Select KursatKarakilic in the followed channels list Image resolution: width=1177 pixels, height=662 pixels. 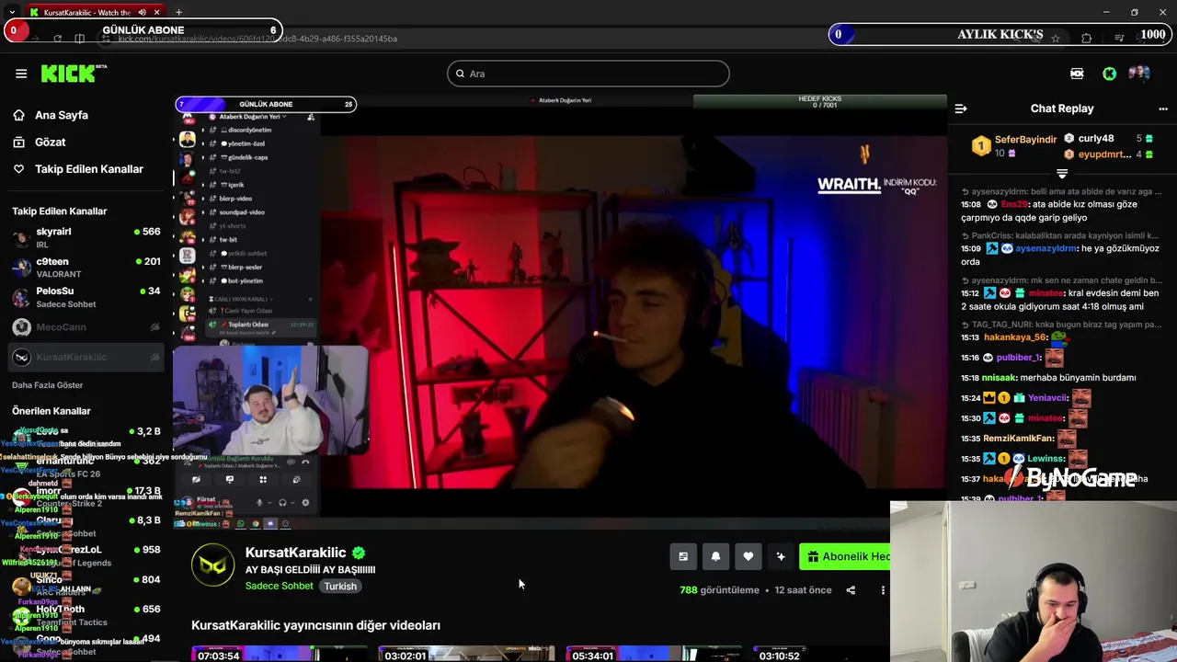point(86,357)
